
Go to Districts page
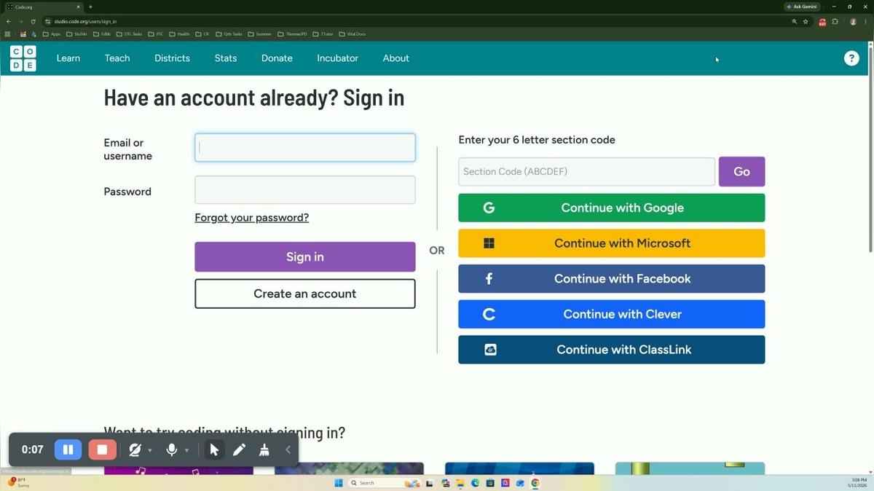tap(172, 58)
